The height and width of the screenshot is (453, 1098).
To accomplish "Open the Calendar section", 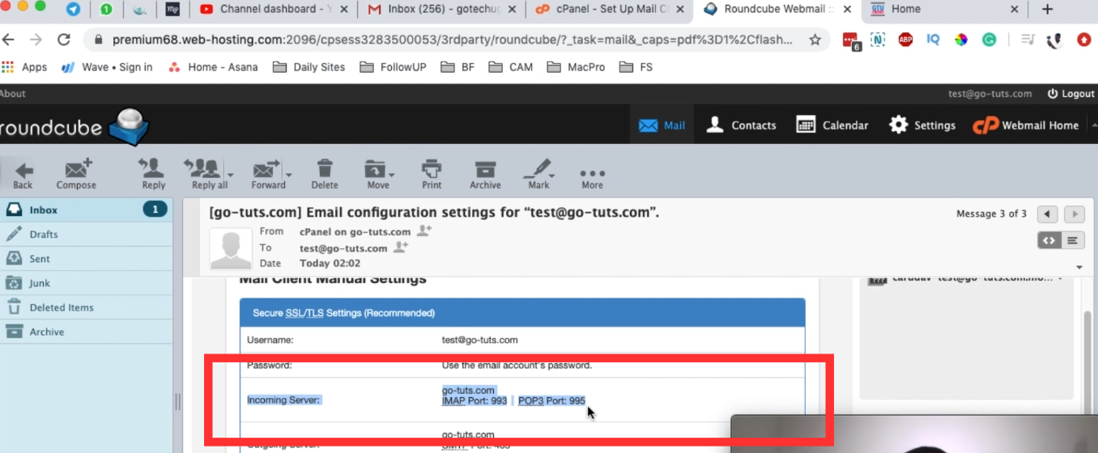I will [x=832, y=125].
